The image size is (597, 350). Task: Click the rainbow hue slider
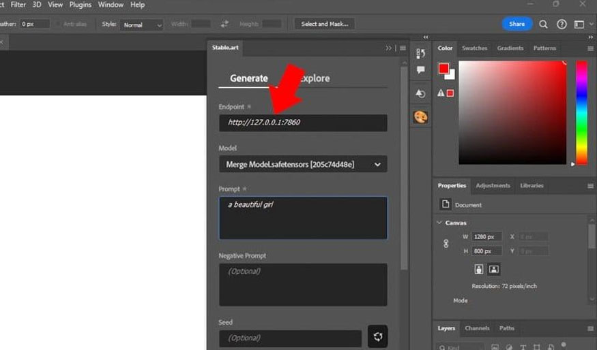(581, 113)
